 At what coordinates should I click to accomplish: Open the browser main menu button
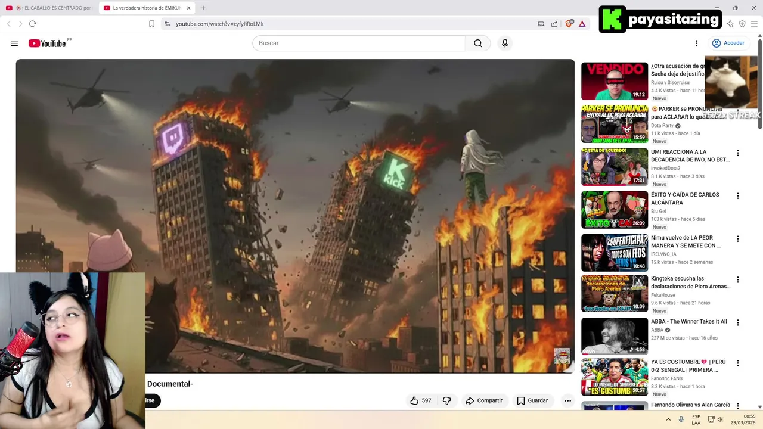coord(754,24)
